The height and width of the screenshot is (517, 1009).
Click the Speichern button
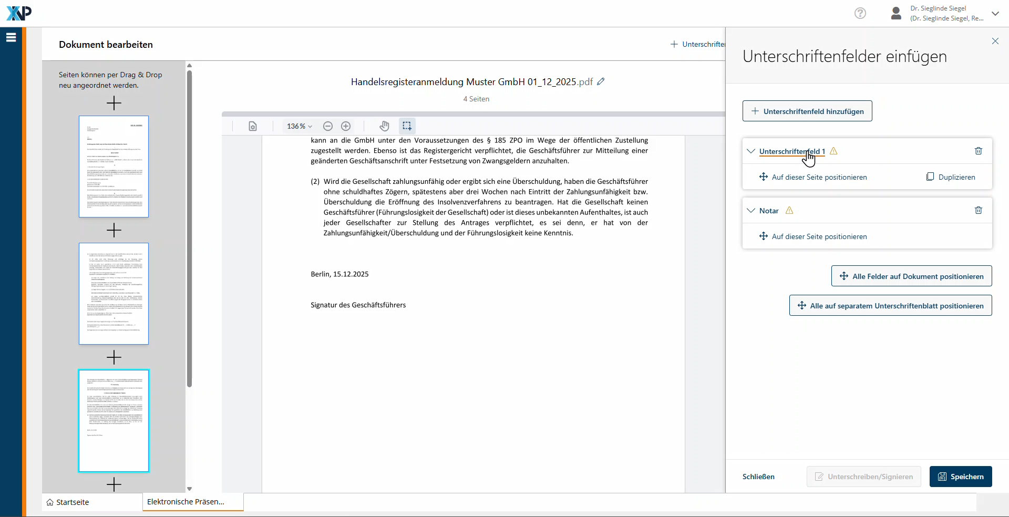point(960,477)
